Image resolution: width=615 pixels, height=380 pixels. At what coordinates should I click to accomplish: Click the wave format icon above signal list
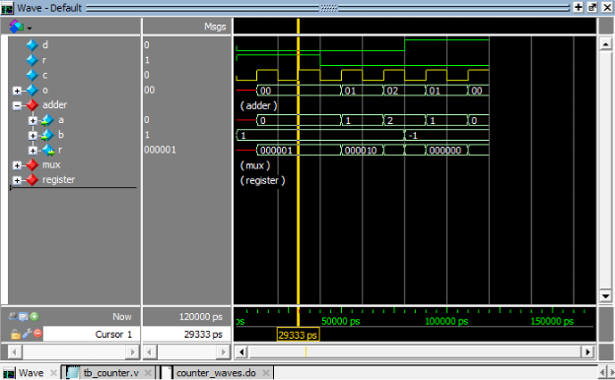point(16,27)
